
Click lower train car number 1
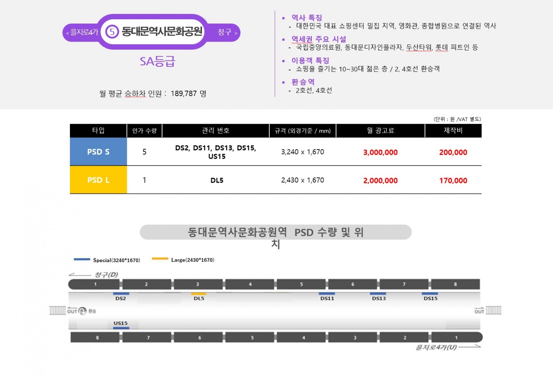tap(456, 338)
